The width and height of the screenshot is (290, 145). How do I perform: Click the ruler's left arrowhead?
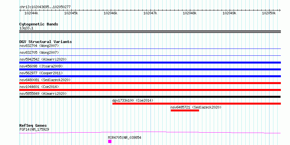pyautogui.click(x=20, y=10)
